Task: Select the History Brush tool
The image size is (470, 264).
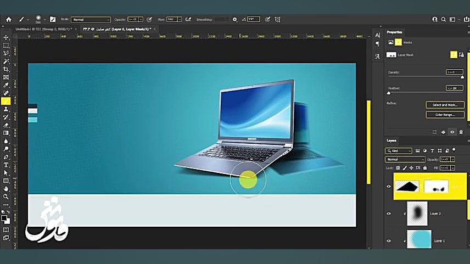Action: (5, 117)
